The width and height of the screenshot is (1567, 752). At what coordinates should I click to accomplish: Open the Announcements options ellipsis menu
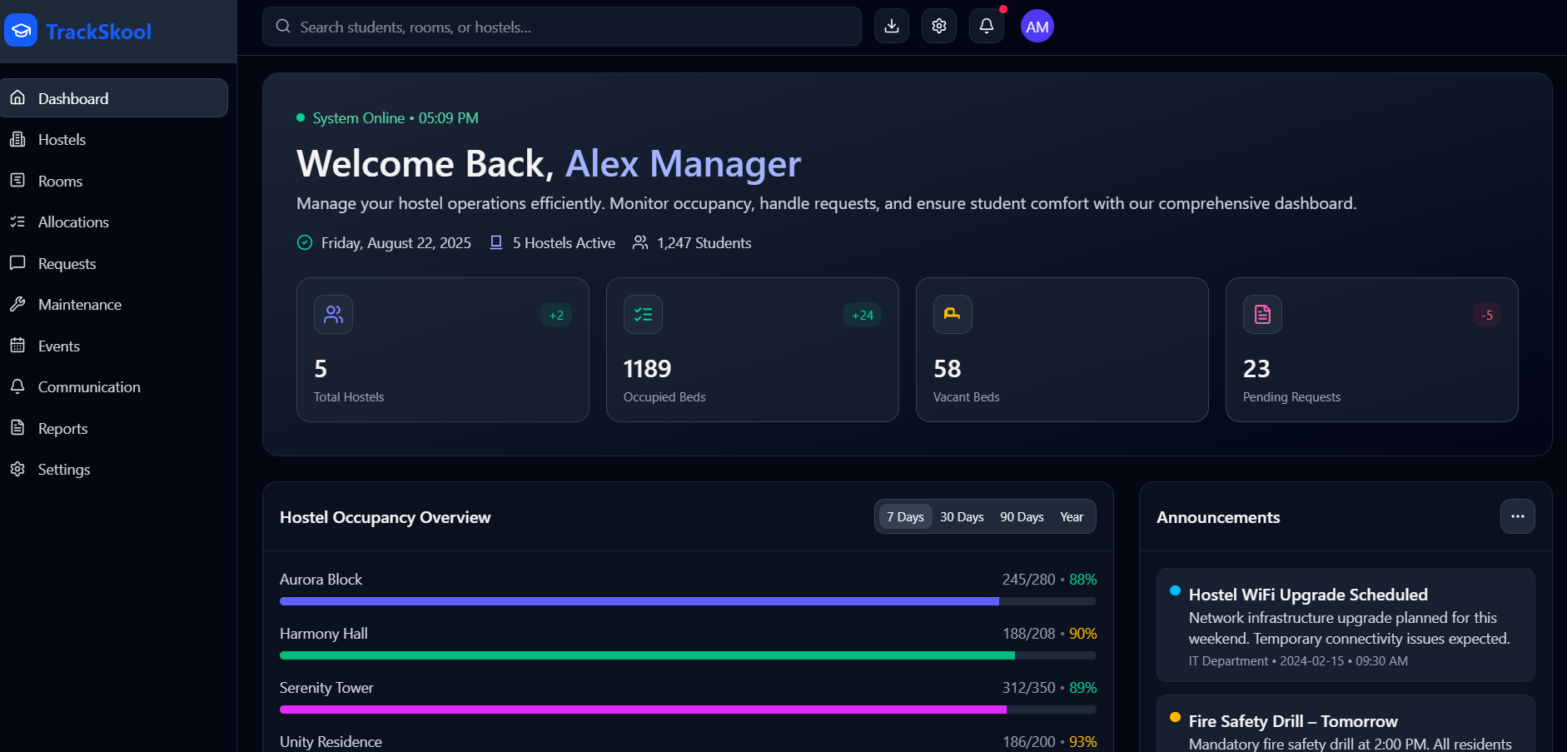[1517, 516]
